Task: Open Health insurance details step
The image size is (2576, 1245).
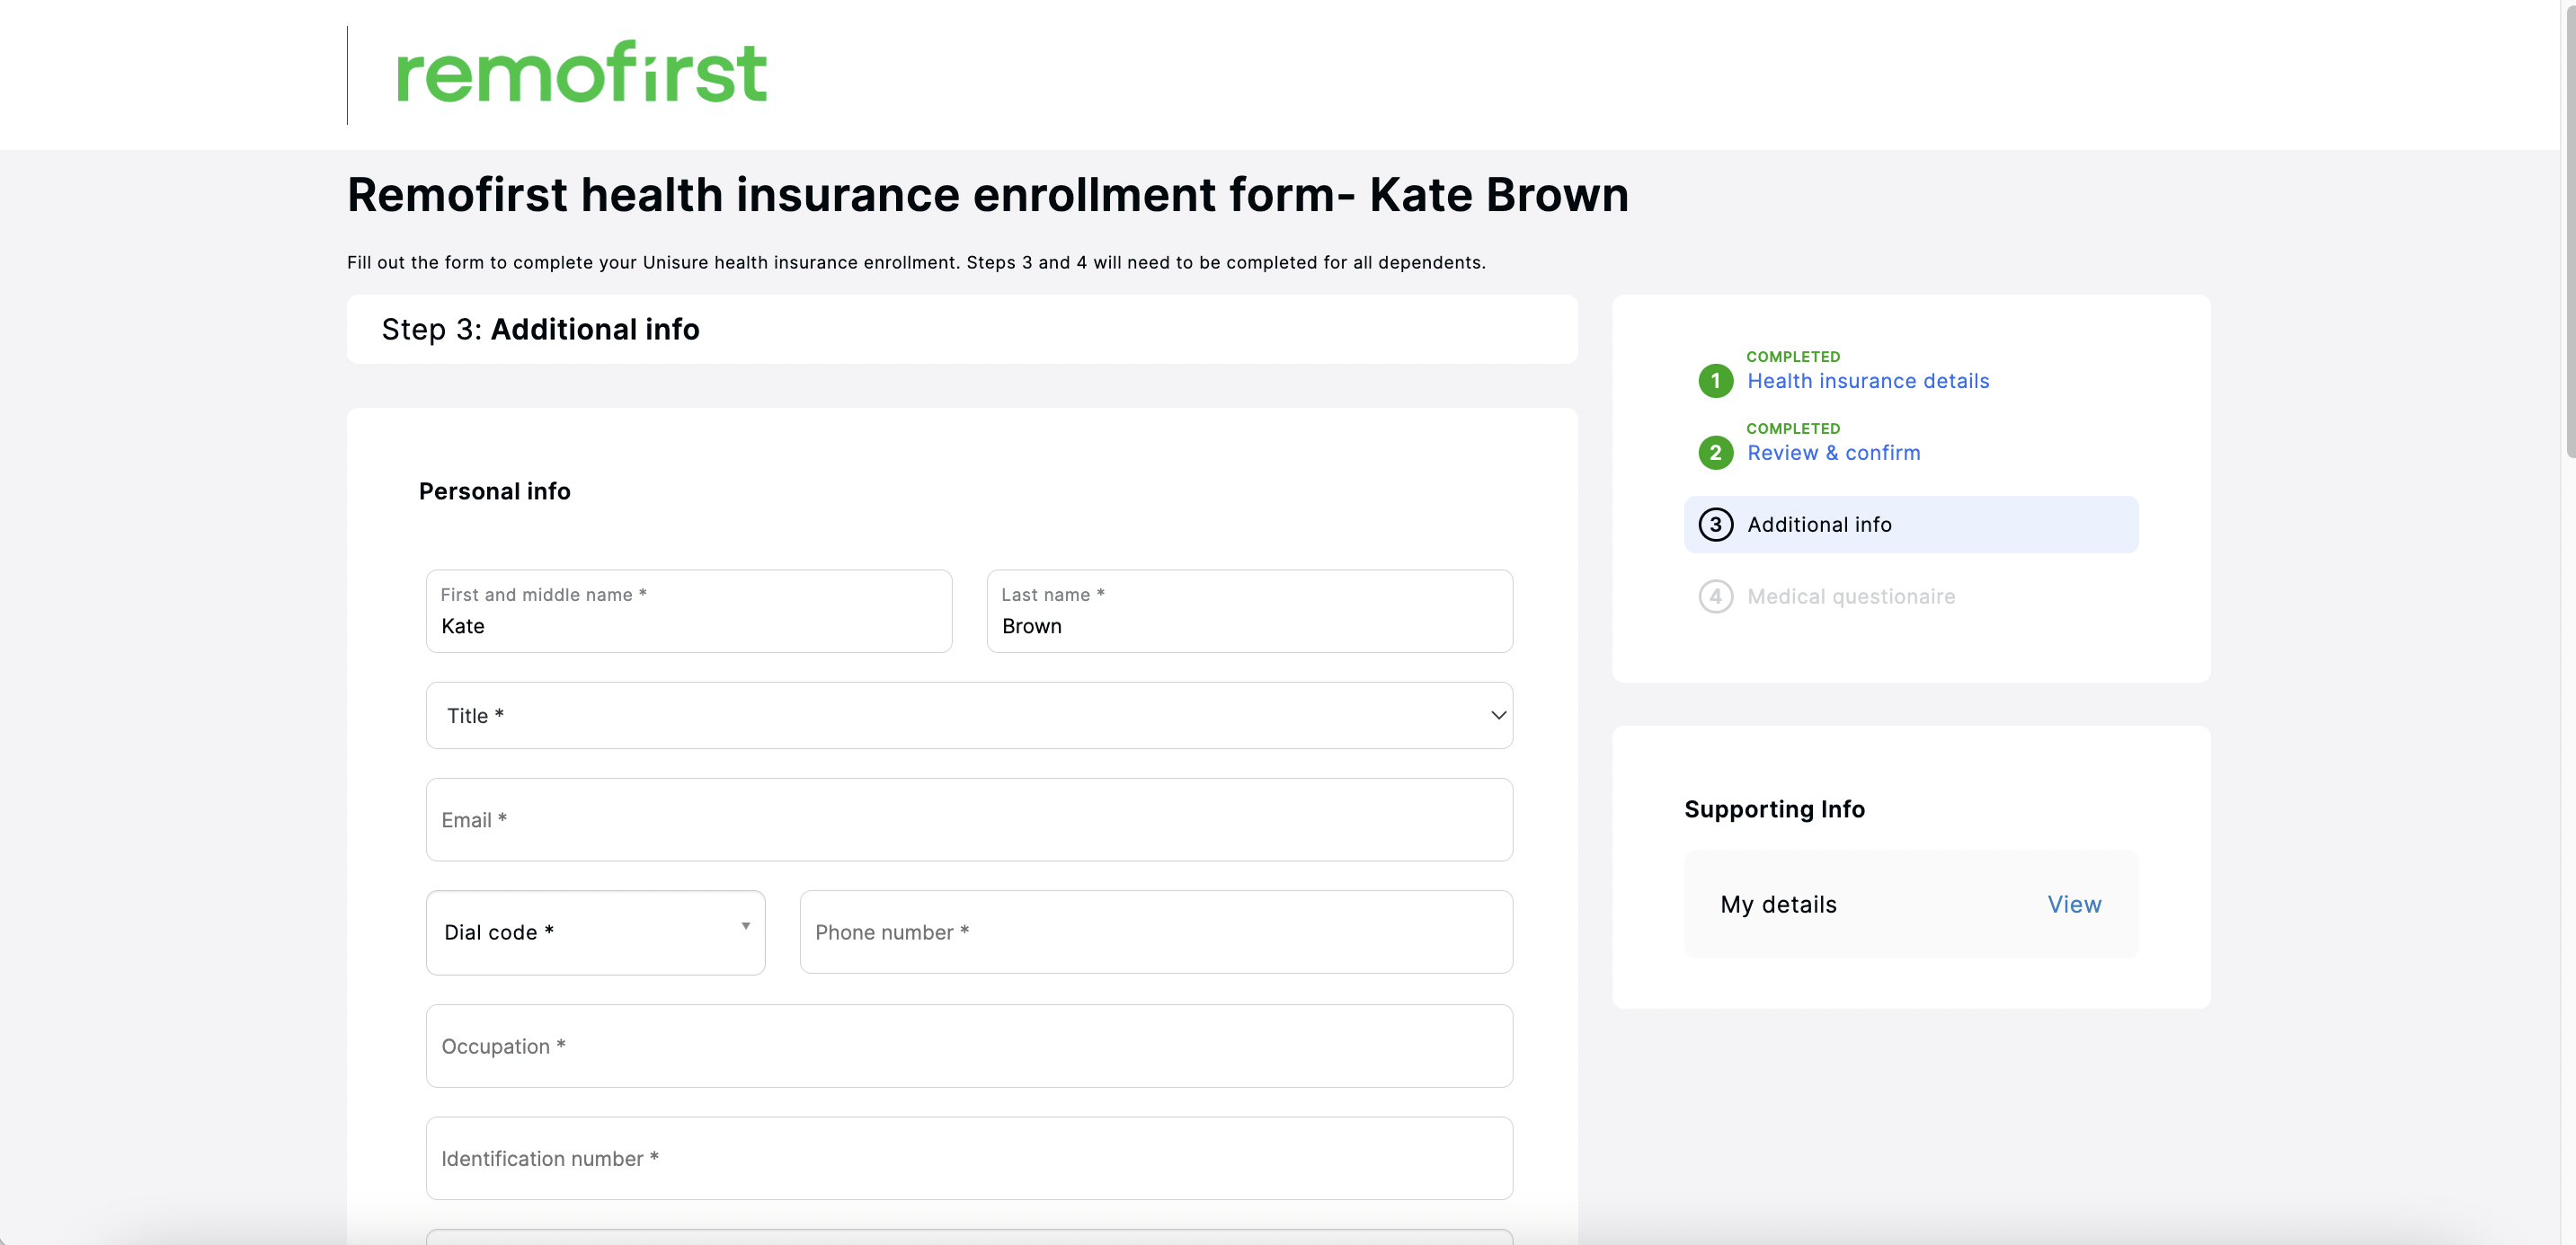Action: (1868, 381)
